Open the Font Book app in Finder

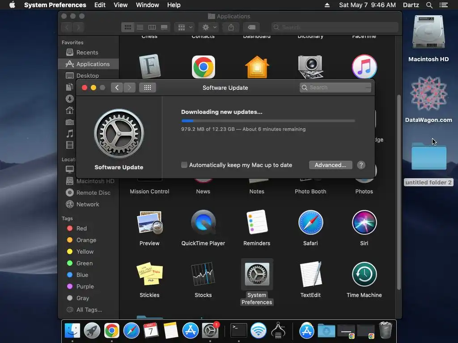[x=149, y=67]
